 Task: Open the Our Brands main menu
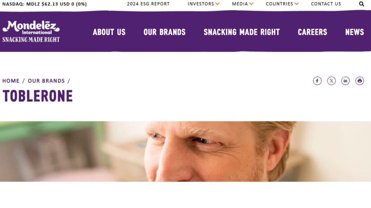[x=164, y=32]
